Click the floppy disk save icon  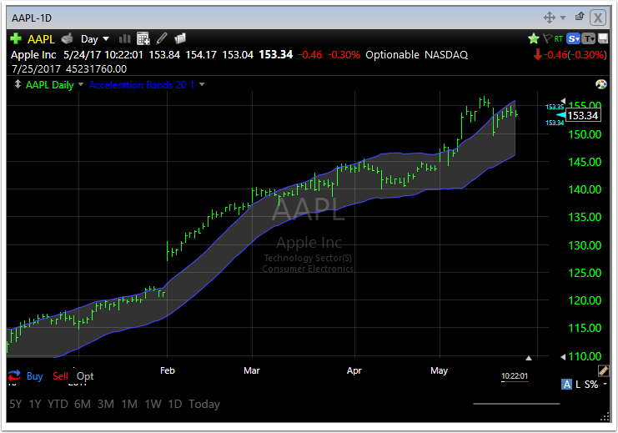(x=603, y=38)
